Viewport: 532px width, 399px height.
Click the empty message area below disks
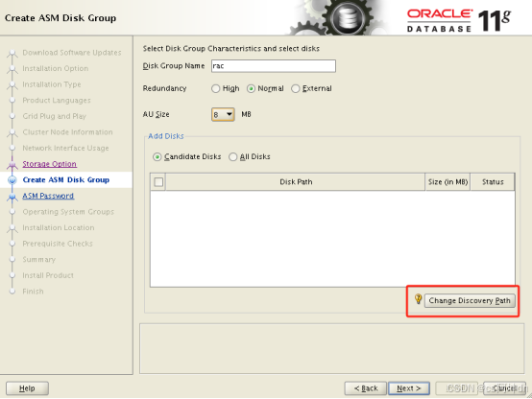[332, 348]
